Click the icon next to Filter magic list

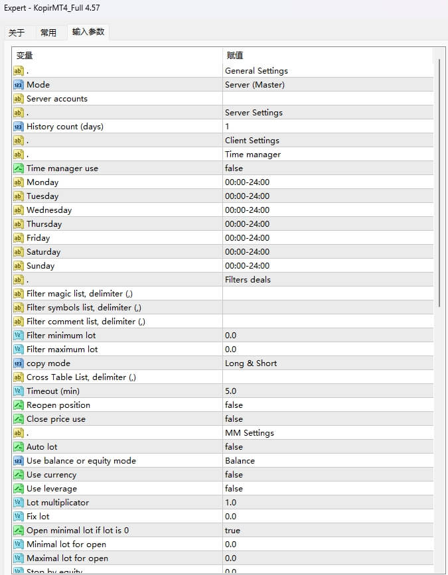[x=18, y=294]
